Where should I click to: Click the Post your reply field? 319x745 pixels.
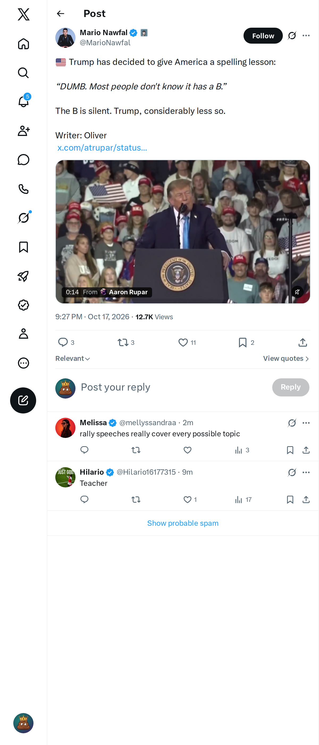(x=173, y=387)
